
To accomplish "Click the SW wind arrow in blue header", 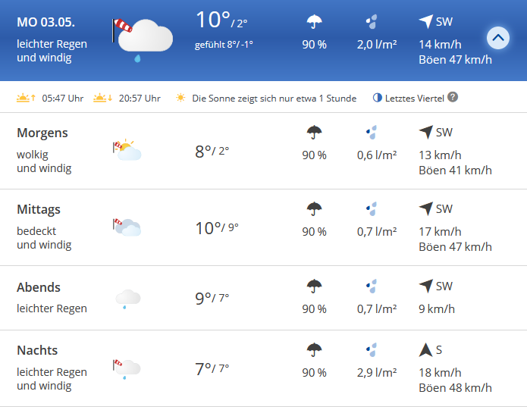I will 426,21.
